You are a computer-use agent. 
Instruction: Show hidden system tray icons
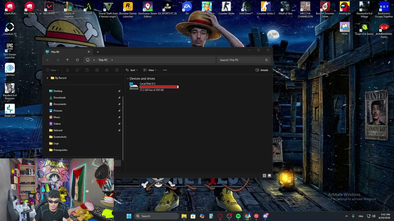click(347, 216)
